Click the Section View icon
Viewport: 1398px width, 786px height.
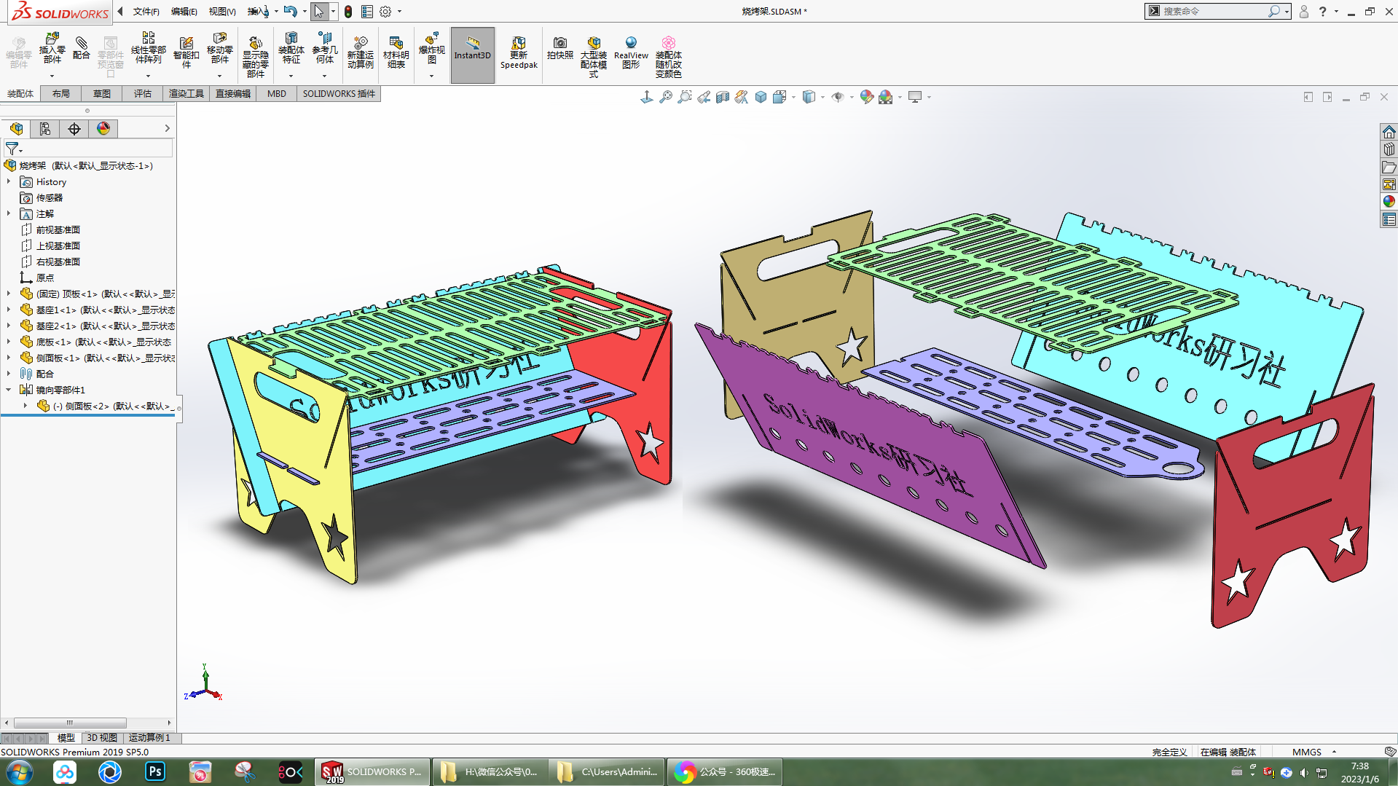[723, 97]
